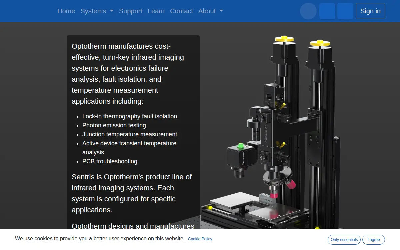400x250 pixels.
Task: Choose Only essentials cookies
Action: tap(344, 240)
